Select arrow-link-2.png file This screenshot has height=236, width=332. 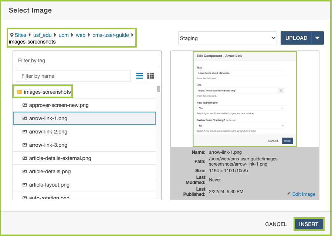coord(84,132)
